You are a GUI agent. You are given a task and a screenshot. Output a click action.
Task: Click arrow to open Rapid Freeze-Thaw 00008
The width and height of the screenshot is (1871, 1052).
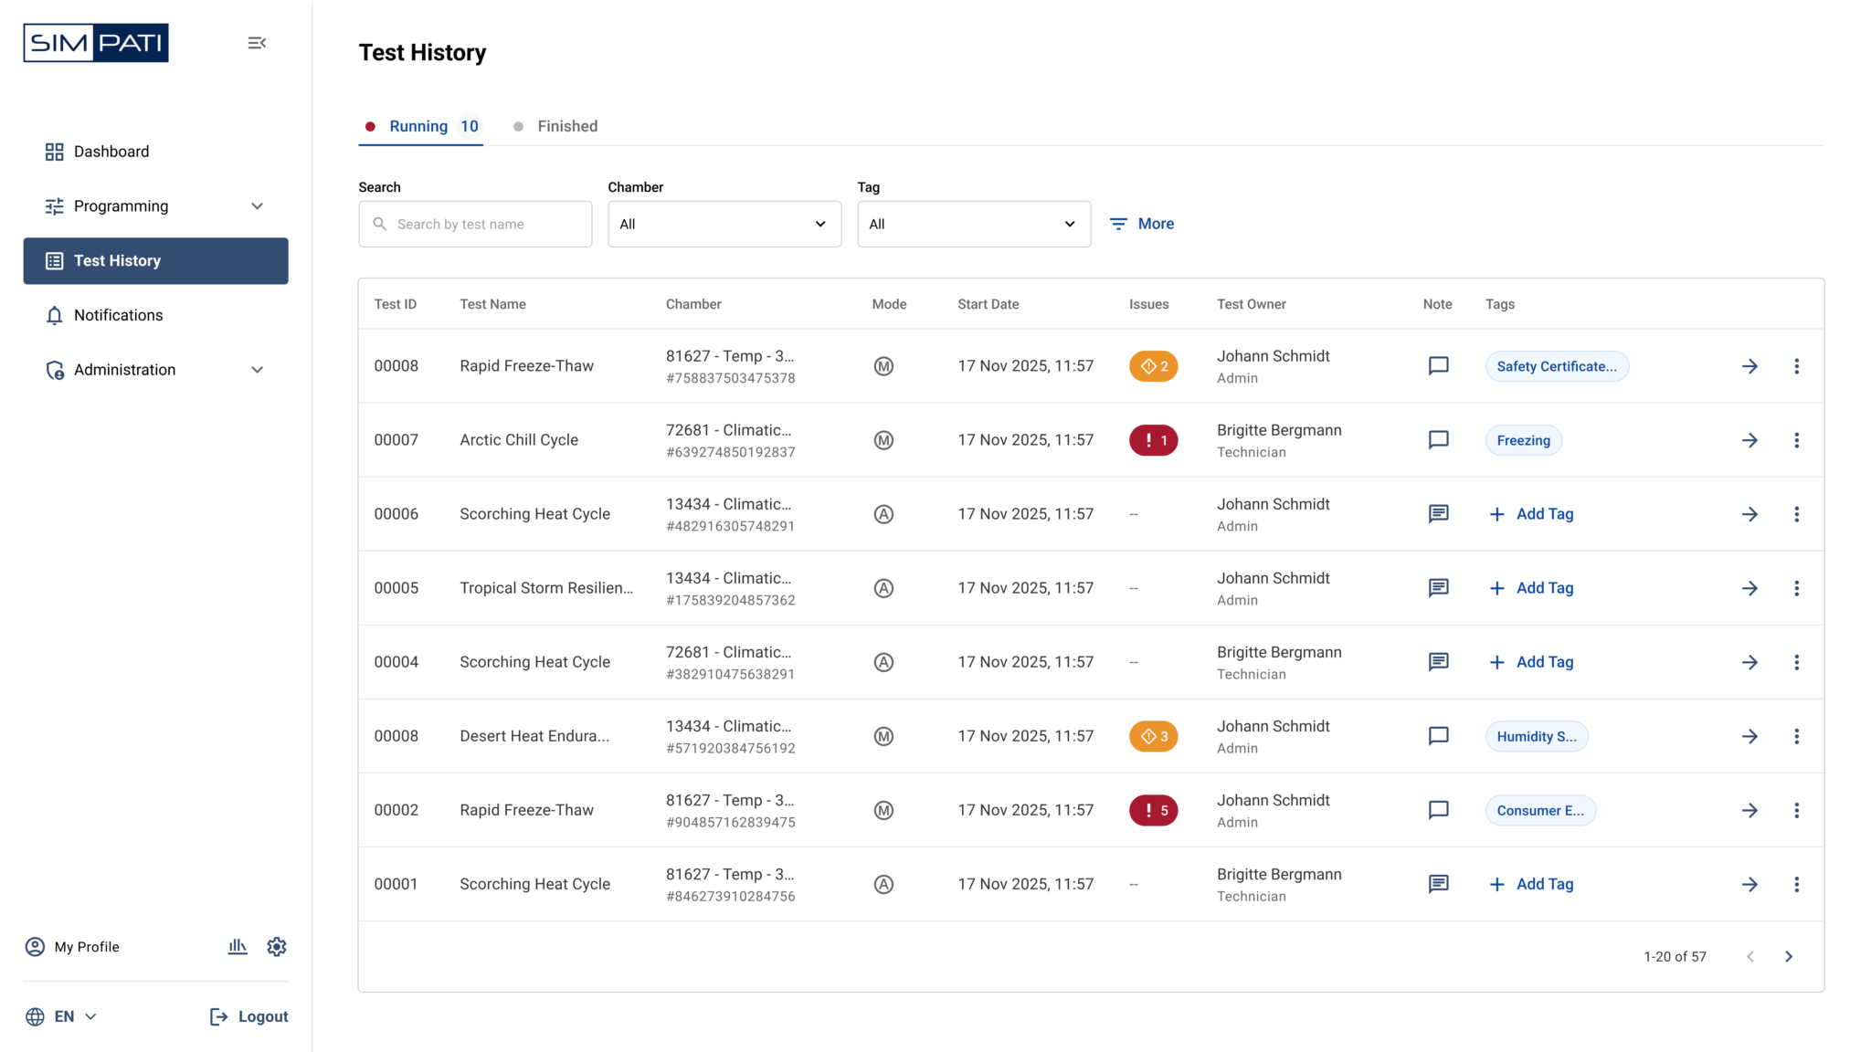pos(1749,366)
